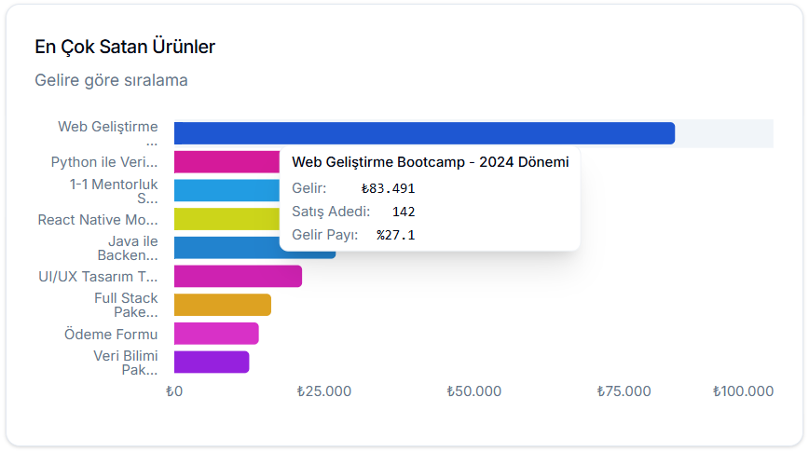Select the React Native Mo... axis label

point(98,220)
